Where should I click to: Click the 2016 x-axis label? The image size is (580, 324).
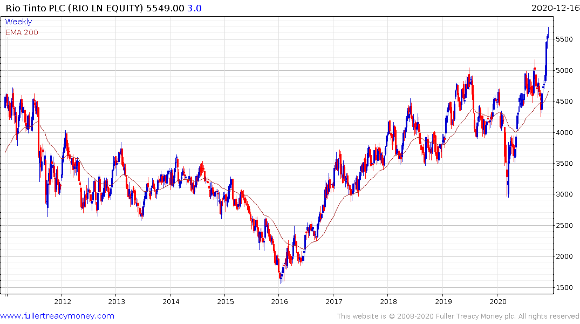(x=279, y=301)
